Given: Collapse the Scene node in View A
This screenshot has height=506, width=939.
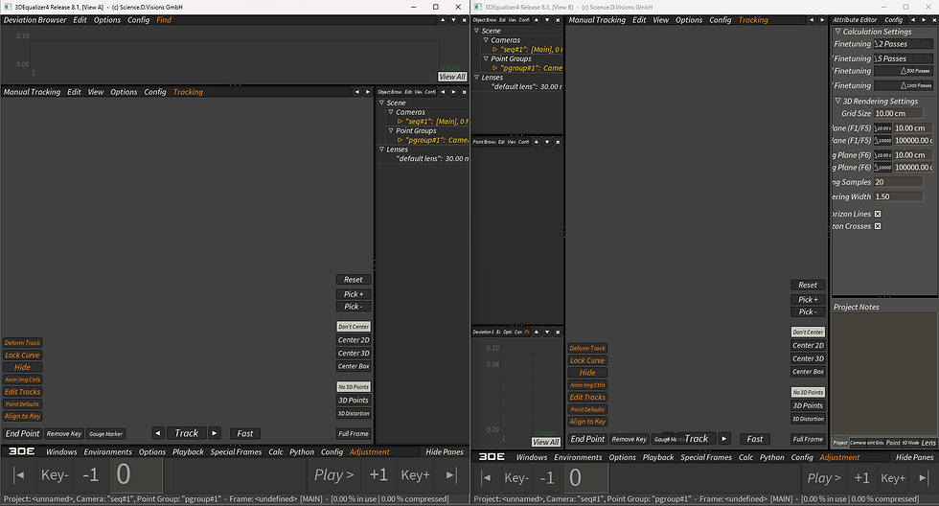Looking at the screenshot, I should (x=381, y=103).
